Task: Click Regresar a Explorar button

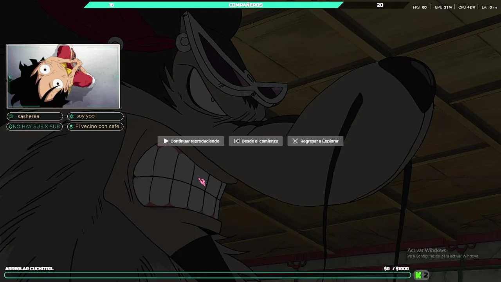Action: pyautogui.click(x=315, y=141)
